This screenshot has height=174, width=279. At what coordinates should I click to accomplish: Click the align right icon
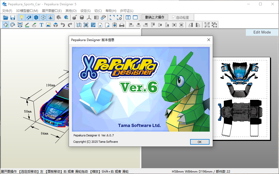click(x=146, y=25)
